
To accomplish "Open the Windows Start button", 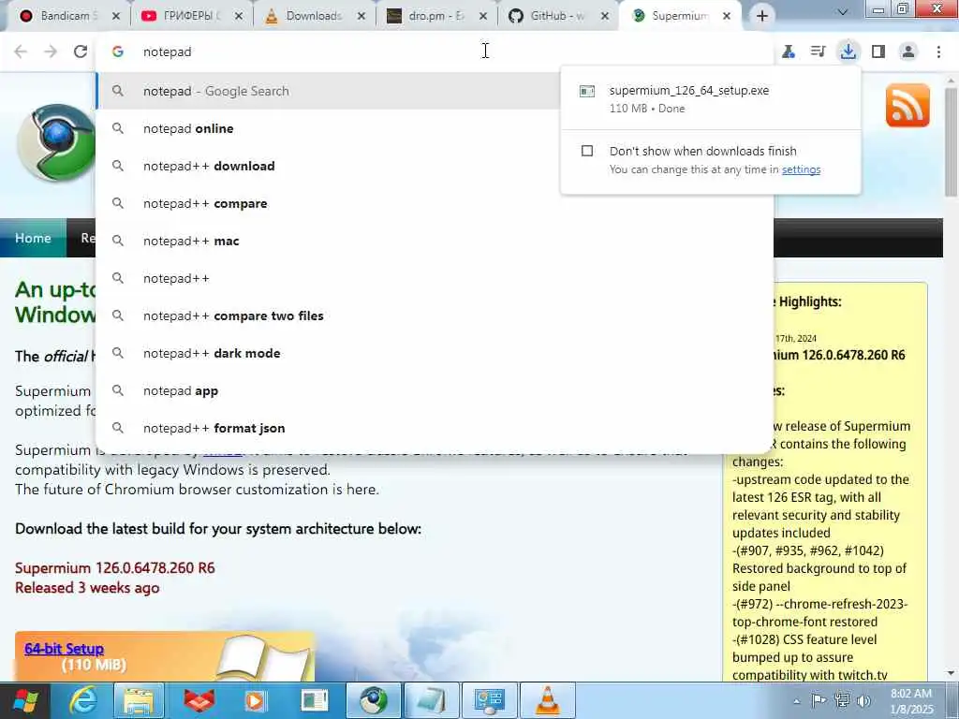I will click(25, 700).
